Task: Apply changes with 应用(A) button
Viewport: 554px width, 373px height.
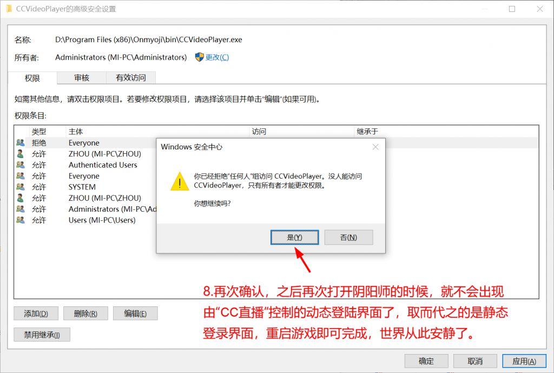Action: pos(524,361)
